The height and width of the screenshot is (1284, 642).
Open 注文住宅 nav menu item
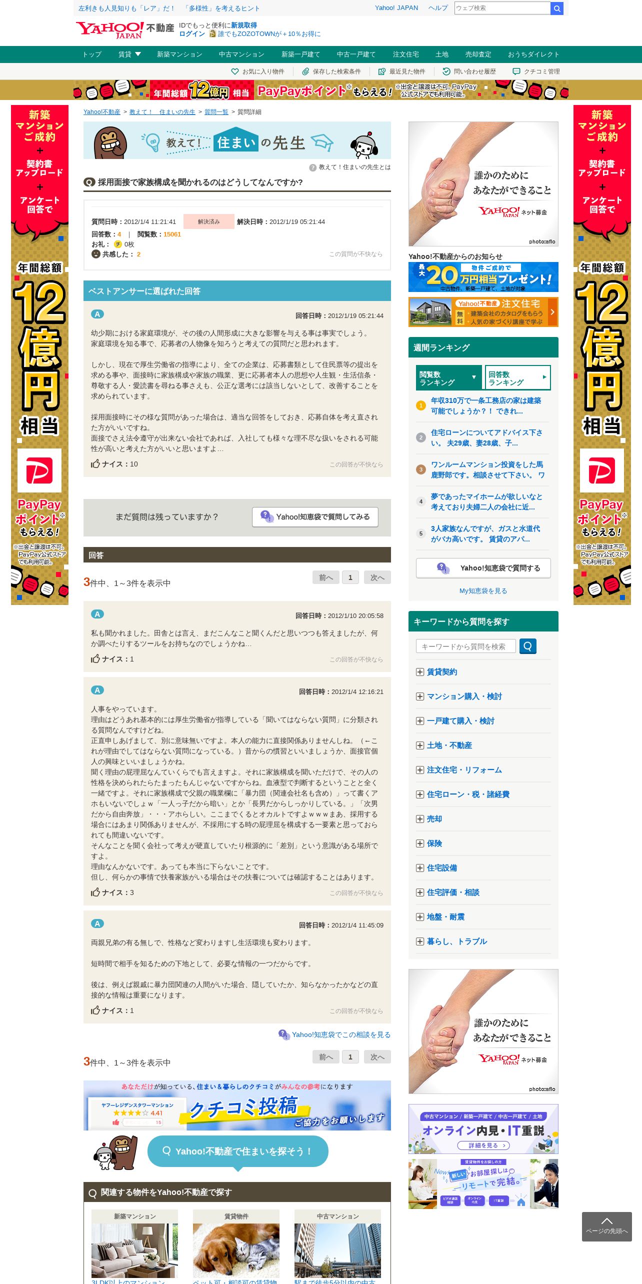click(x=406, y=54)
